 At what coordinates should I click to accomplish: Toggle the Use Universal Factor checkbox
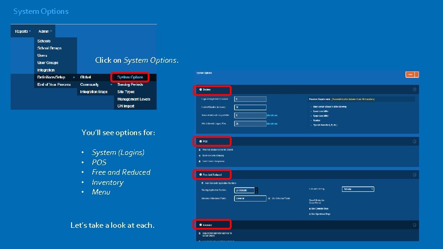pyautogui.click(x=269, y=198)
